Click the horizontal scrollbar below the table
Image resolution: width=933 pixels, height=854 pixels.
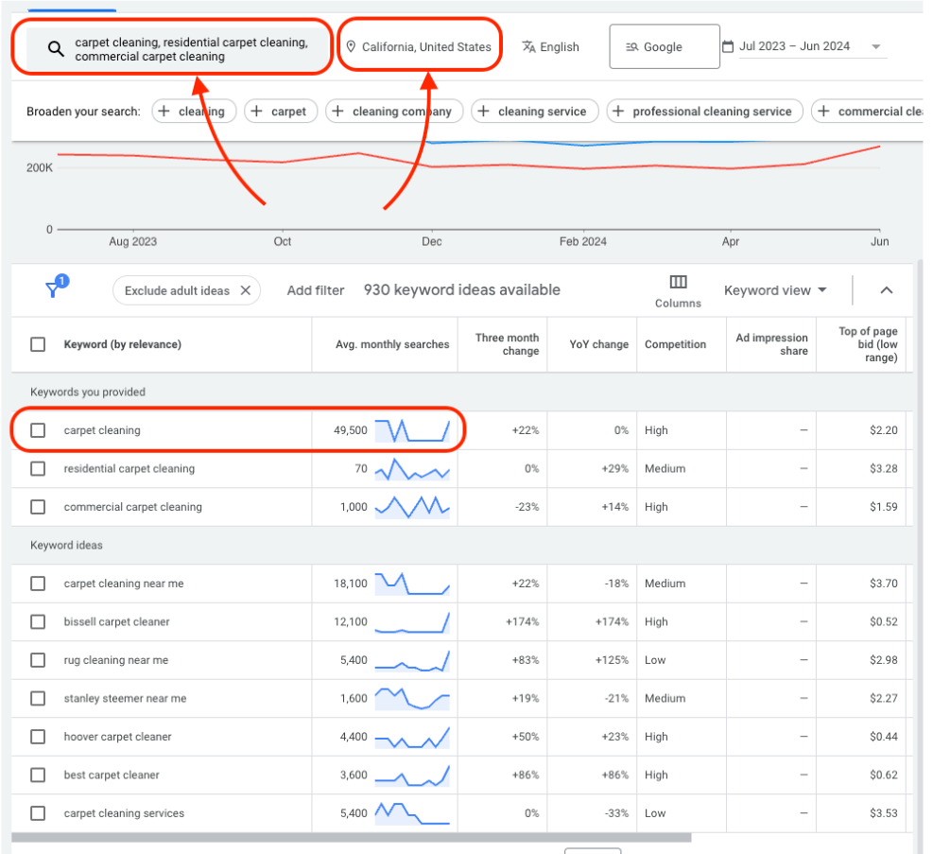tap(350, 837)
